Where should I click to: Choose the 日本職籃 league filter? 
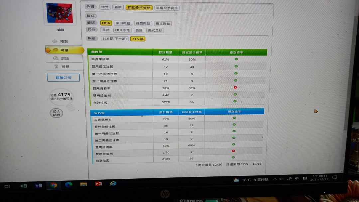pyautogui.click(x=163, y=24)
